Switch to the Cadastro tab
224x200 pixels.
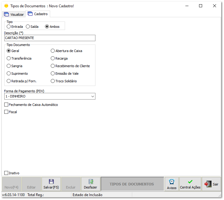(38, 14)
